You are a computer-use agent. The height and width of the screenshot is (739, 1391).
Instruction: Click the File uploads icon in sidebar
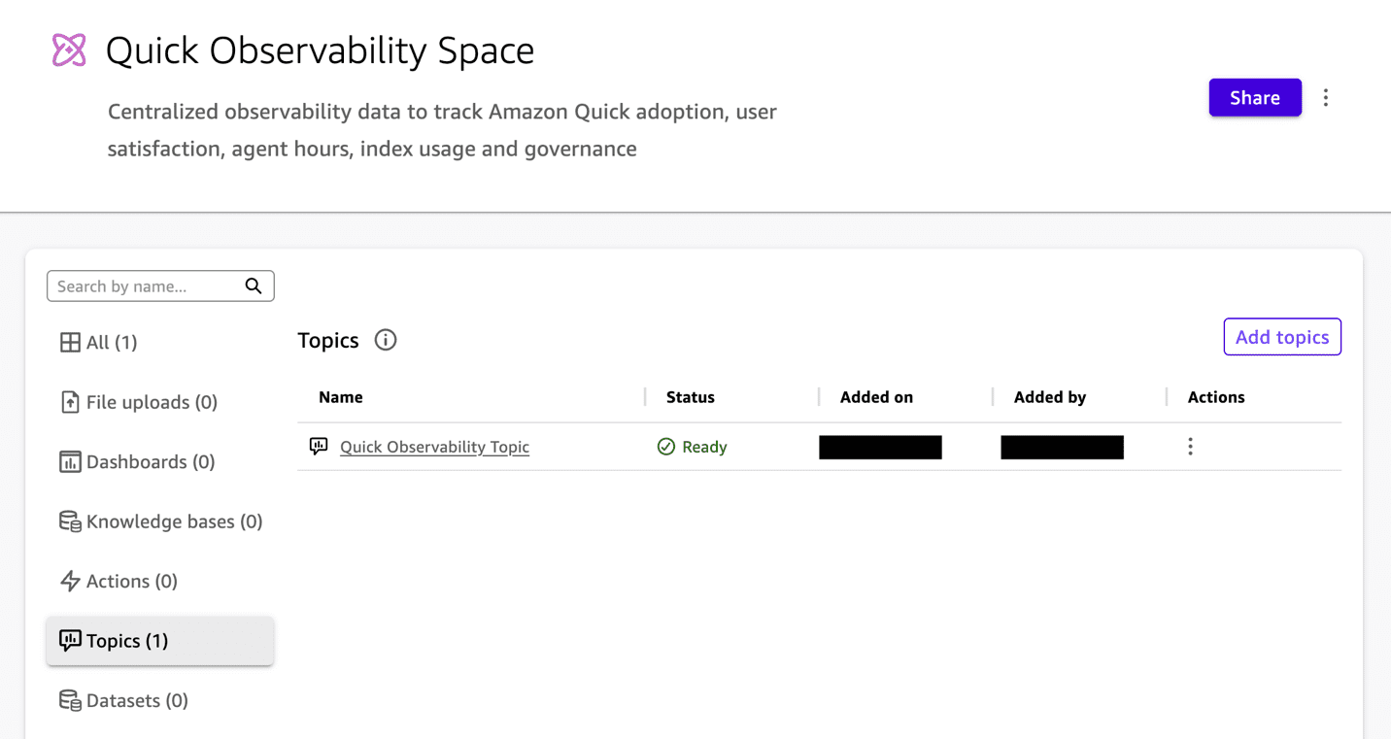click(x=70, y=402)
